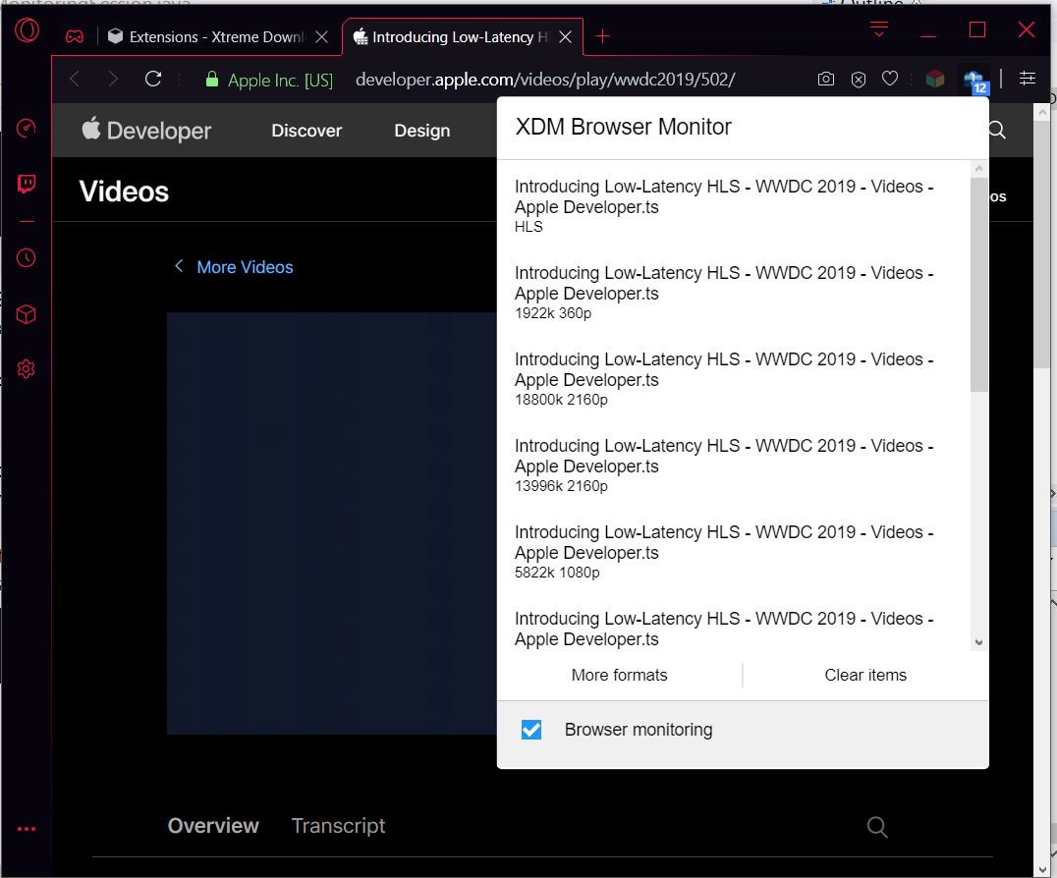
Task: Open search on the Apple Developer navbar
Action: [x=996, y=130]
